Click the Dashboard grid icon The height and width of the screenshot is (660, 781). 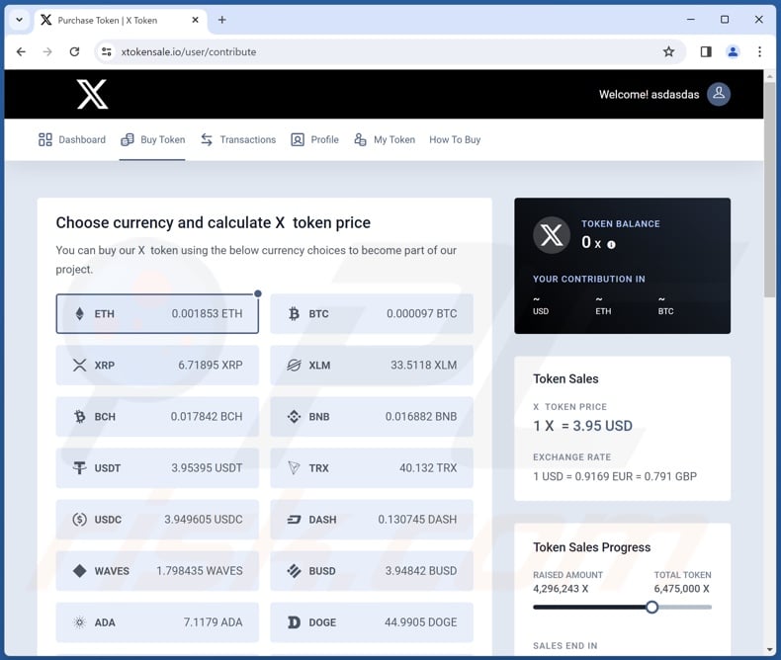[x=45, y=139]
